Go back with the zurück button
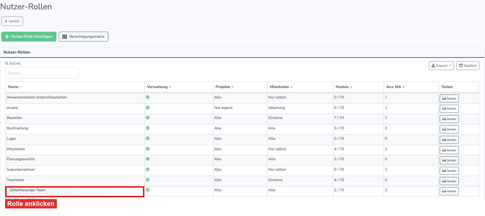The image size is (485, 216). coord(12,21)
